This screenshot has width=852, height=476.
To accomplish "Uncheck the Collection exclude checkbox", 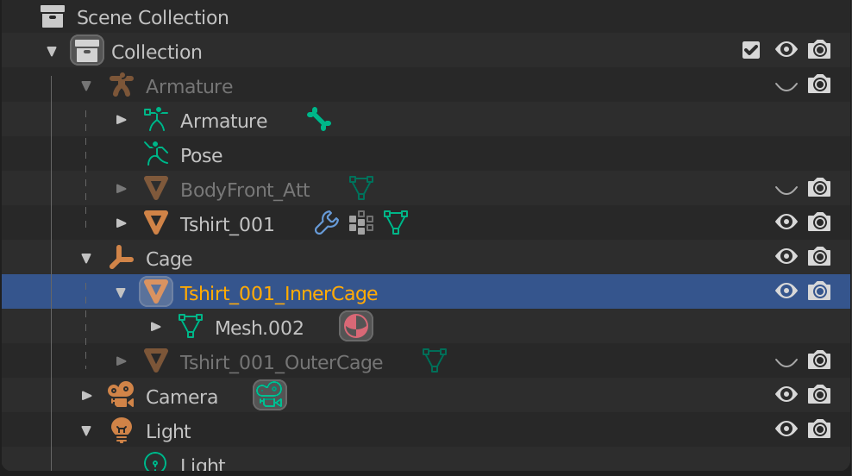I will (x=751, y=50).
